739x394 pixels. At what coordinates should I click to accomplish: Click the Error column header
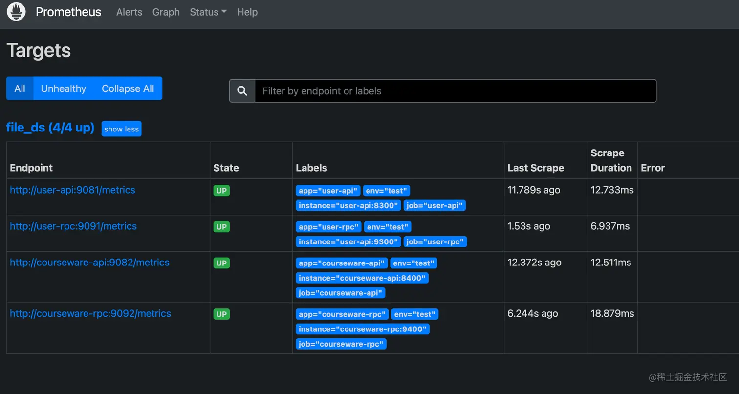pyautogui.click(x=653, y=168)
